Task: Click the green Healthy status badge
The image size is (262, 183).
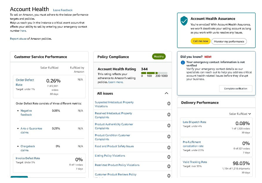Action: pyautogui.click(x=159, y=56)
